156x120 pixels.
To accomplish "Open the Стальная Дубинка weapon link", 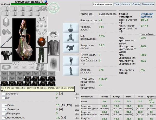I will [x=147, y=15].
